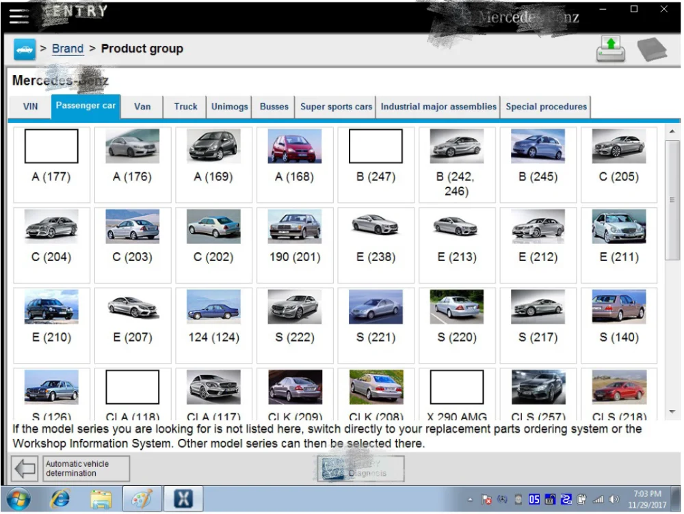Pick the C (203) model series

[133, 245]
